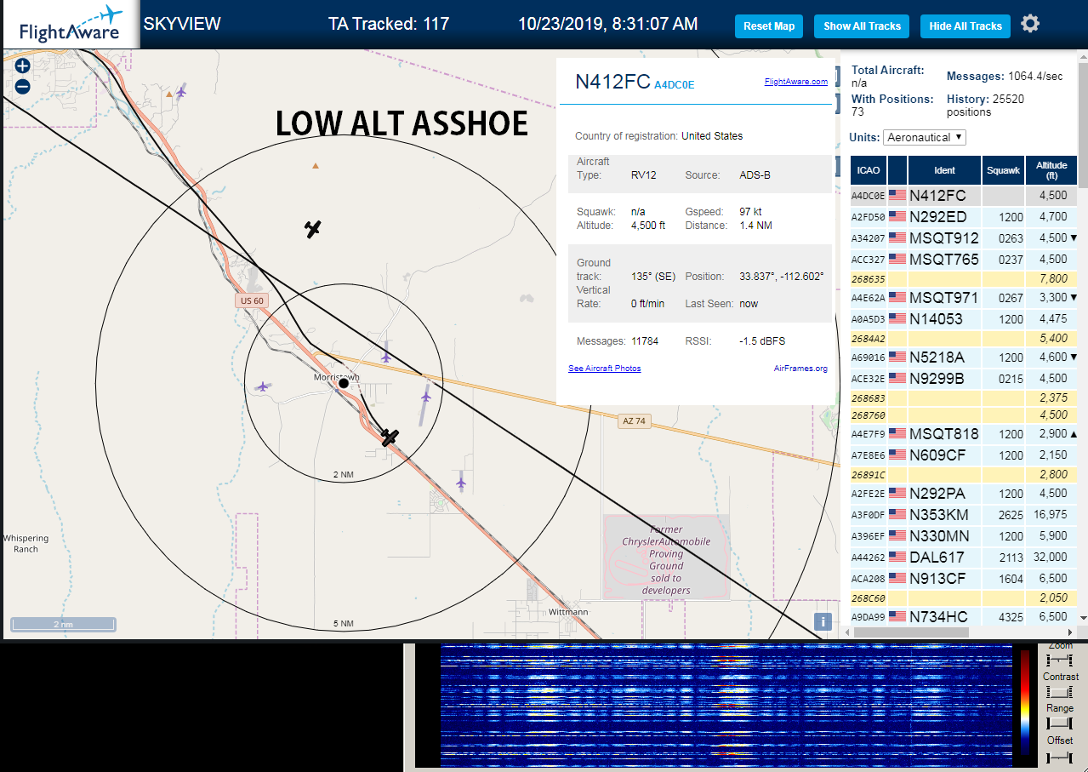Open the Units dropdown

click(x=925, y=137)
